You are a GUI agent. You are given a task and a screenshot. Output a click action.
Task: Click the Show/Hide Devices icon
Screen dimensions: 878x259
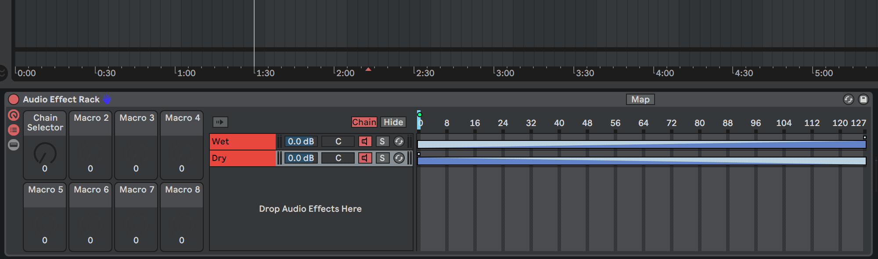14,145
